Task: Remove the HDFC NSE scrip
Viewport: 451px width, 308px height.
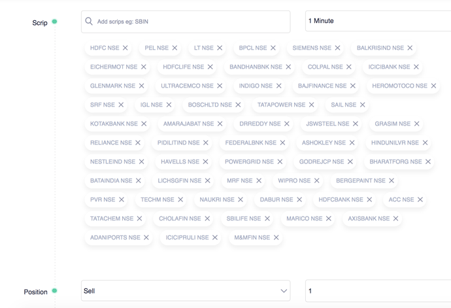Action: (125, 48)
